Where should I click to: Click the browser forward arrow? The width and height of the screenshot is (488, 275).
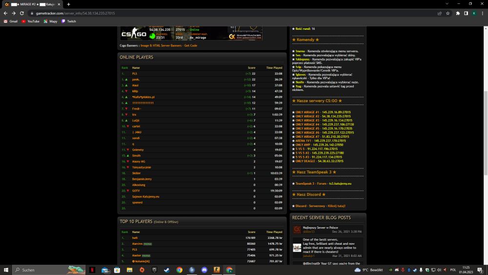[13, 13]
